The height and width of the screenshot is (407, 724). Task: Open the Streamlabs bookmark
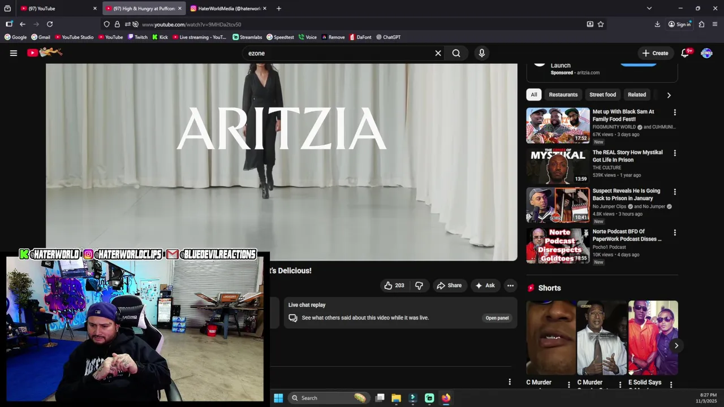(x=247, y=37)
